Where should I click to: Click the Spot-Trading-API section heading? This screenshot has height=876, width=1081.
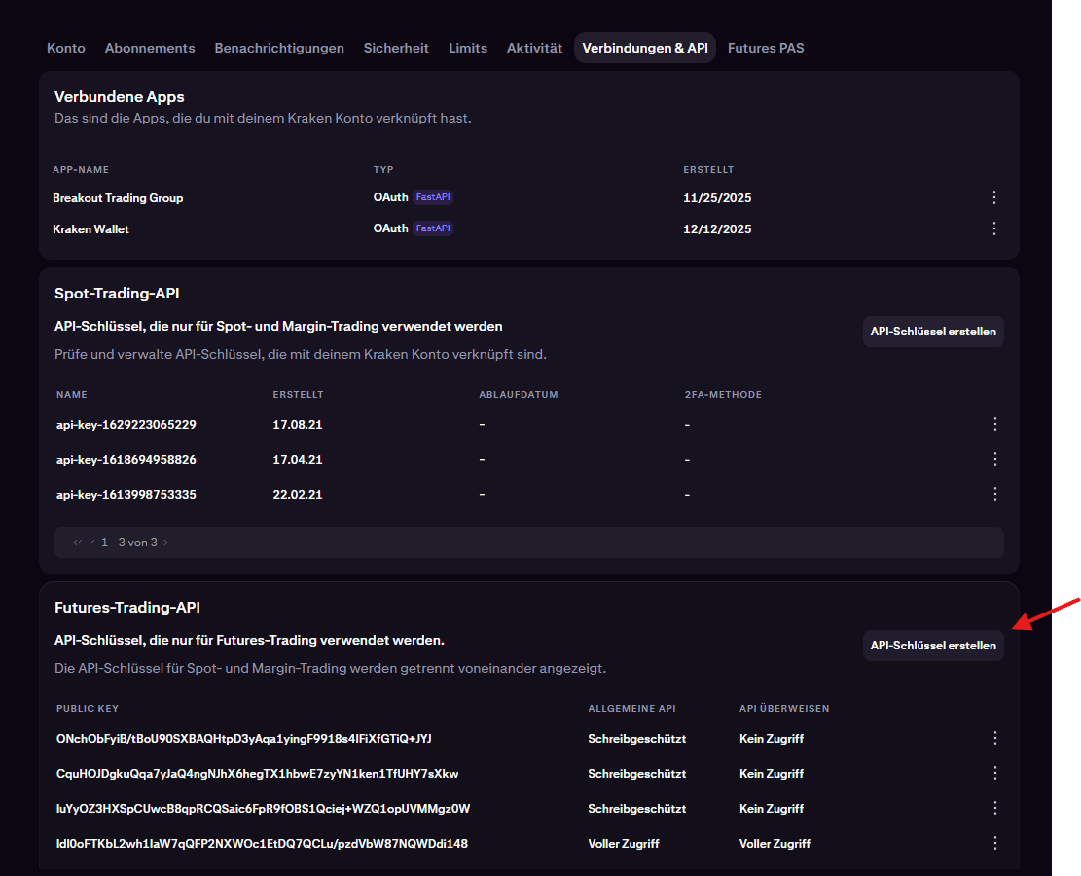click(x=117, y=294)
